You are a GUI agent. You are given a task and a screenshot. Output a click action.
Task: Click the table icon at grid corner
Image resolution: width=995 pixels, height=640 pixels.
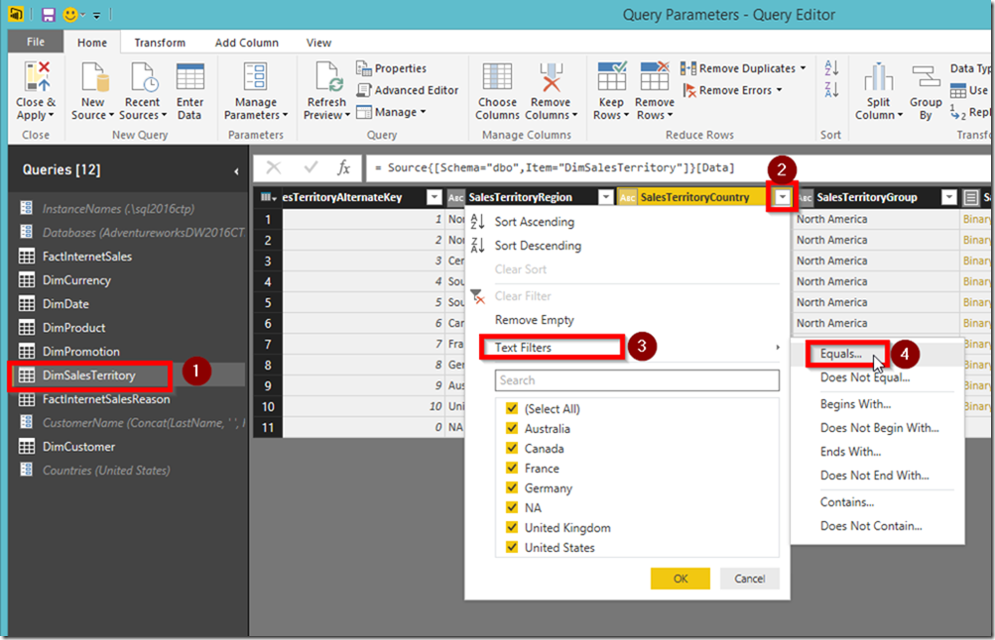268,197
